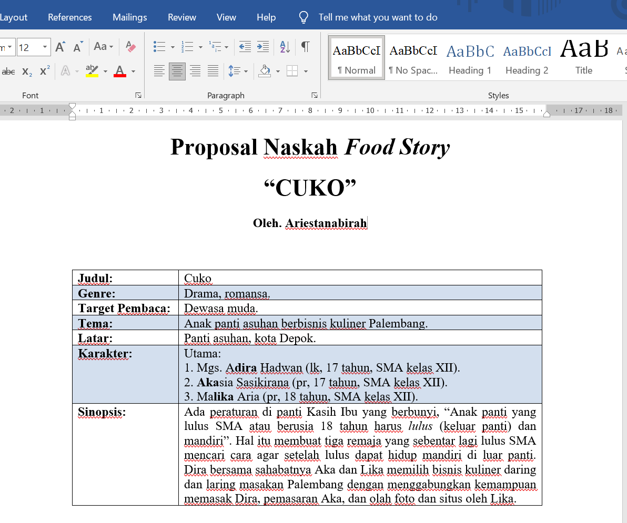Open borders dropdown arrow

306,71
